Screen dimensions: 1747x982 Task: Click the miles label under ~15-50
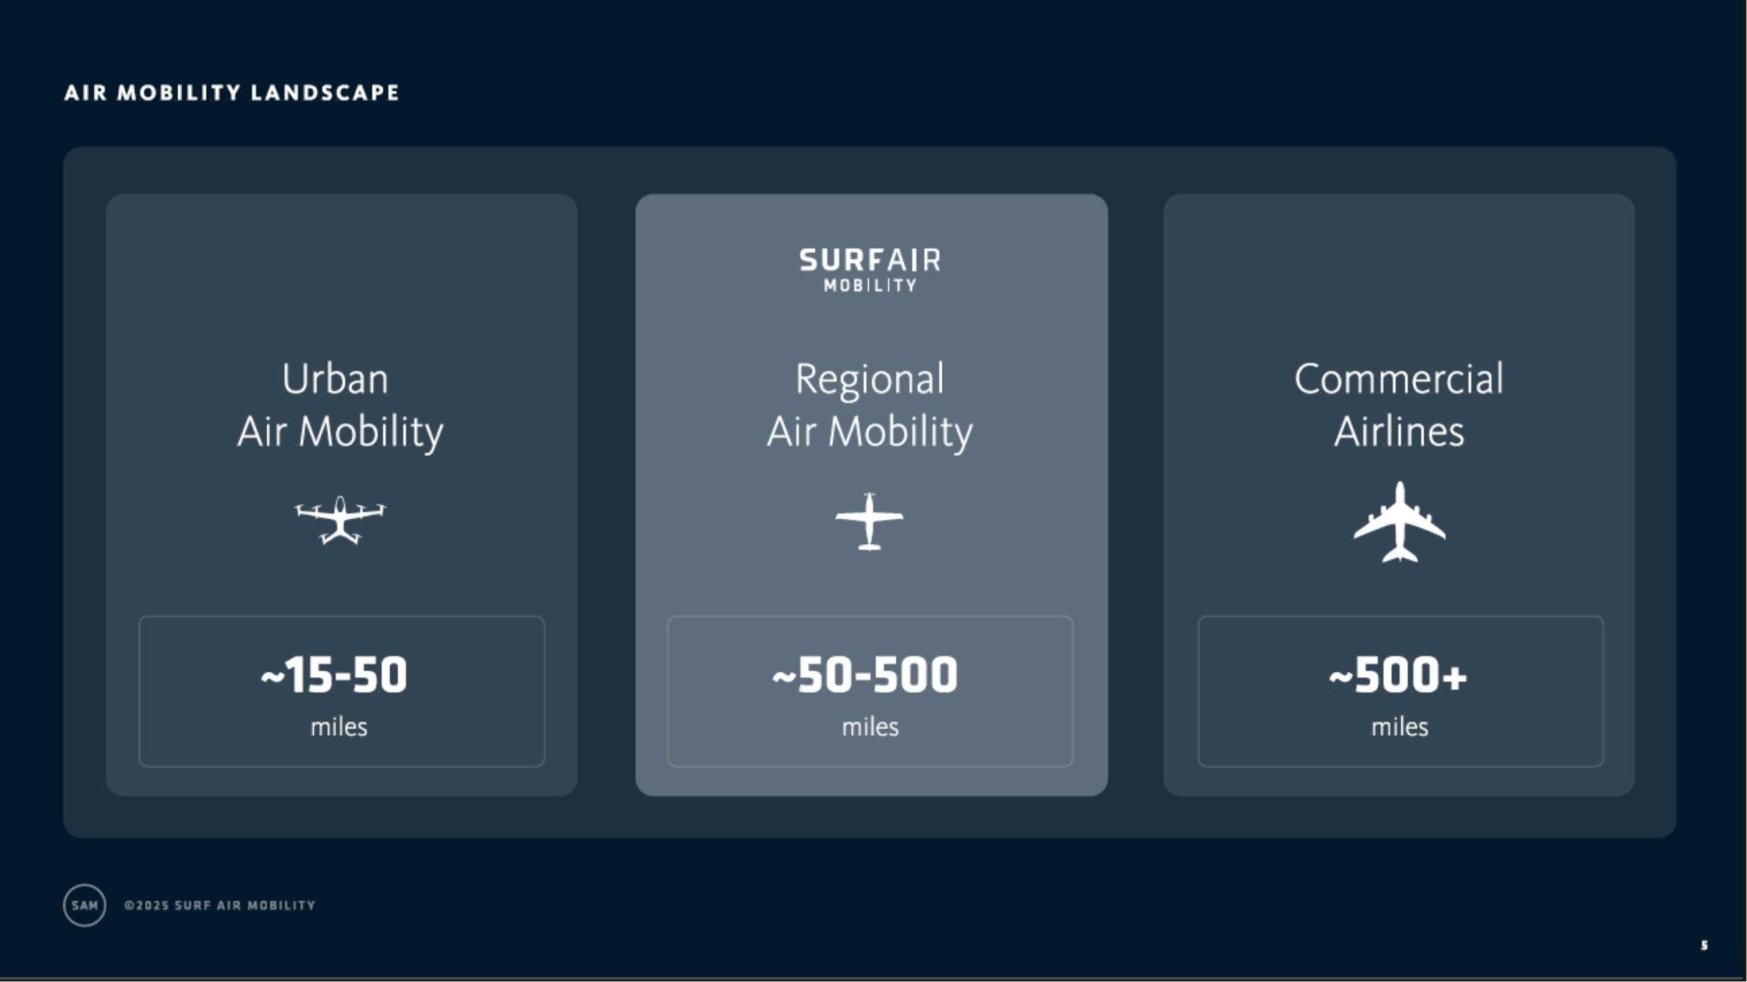pyautogui.click(x=338, y=727)
